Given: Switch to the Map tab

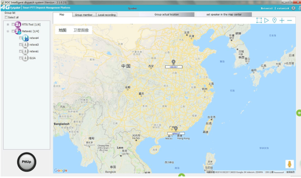Looking at the screenshot, I should point(62,15).
